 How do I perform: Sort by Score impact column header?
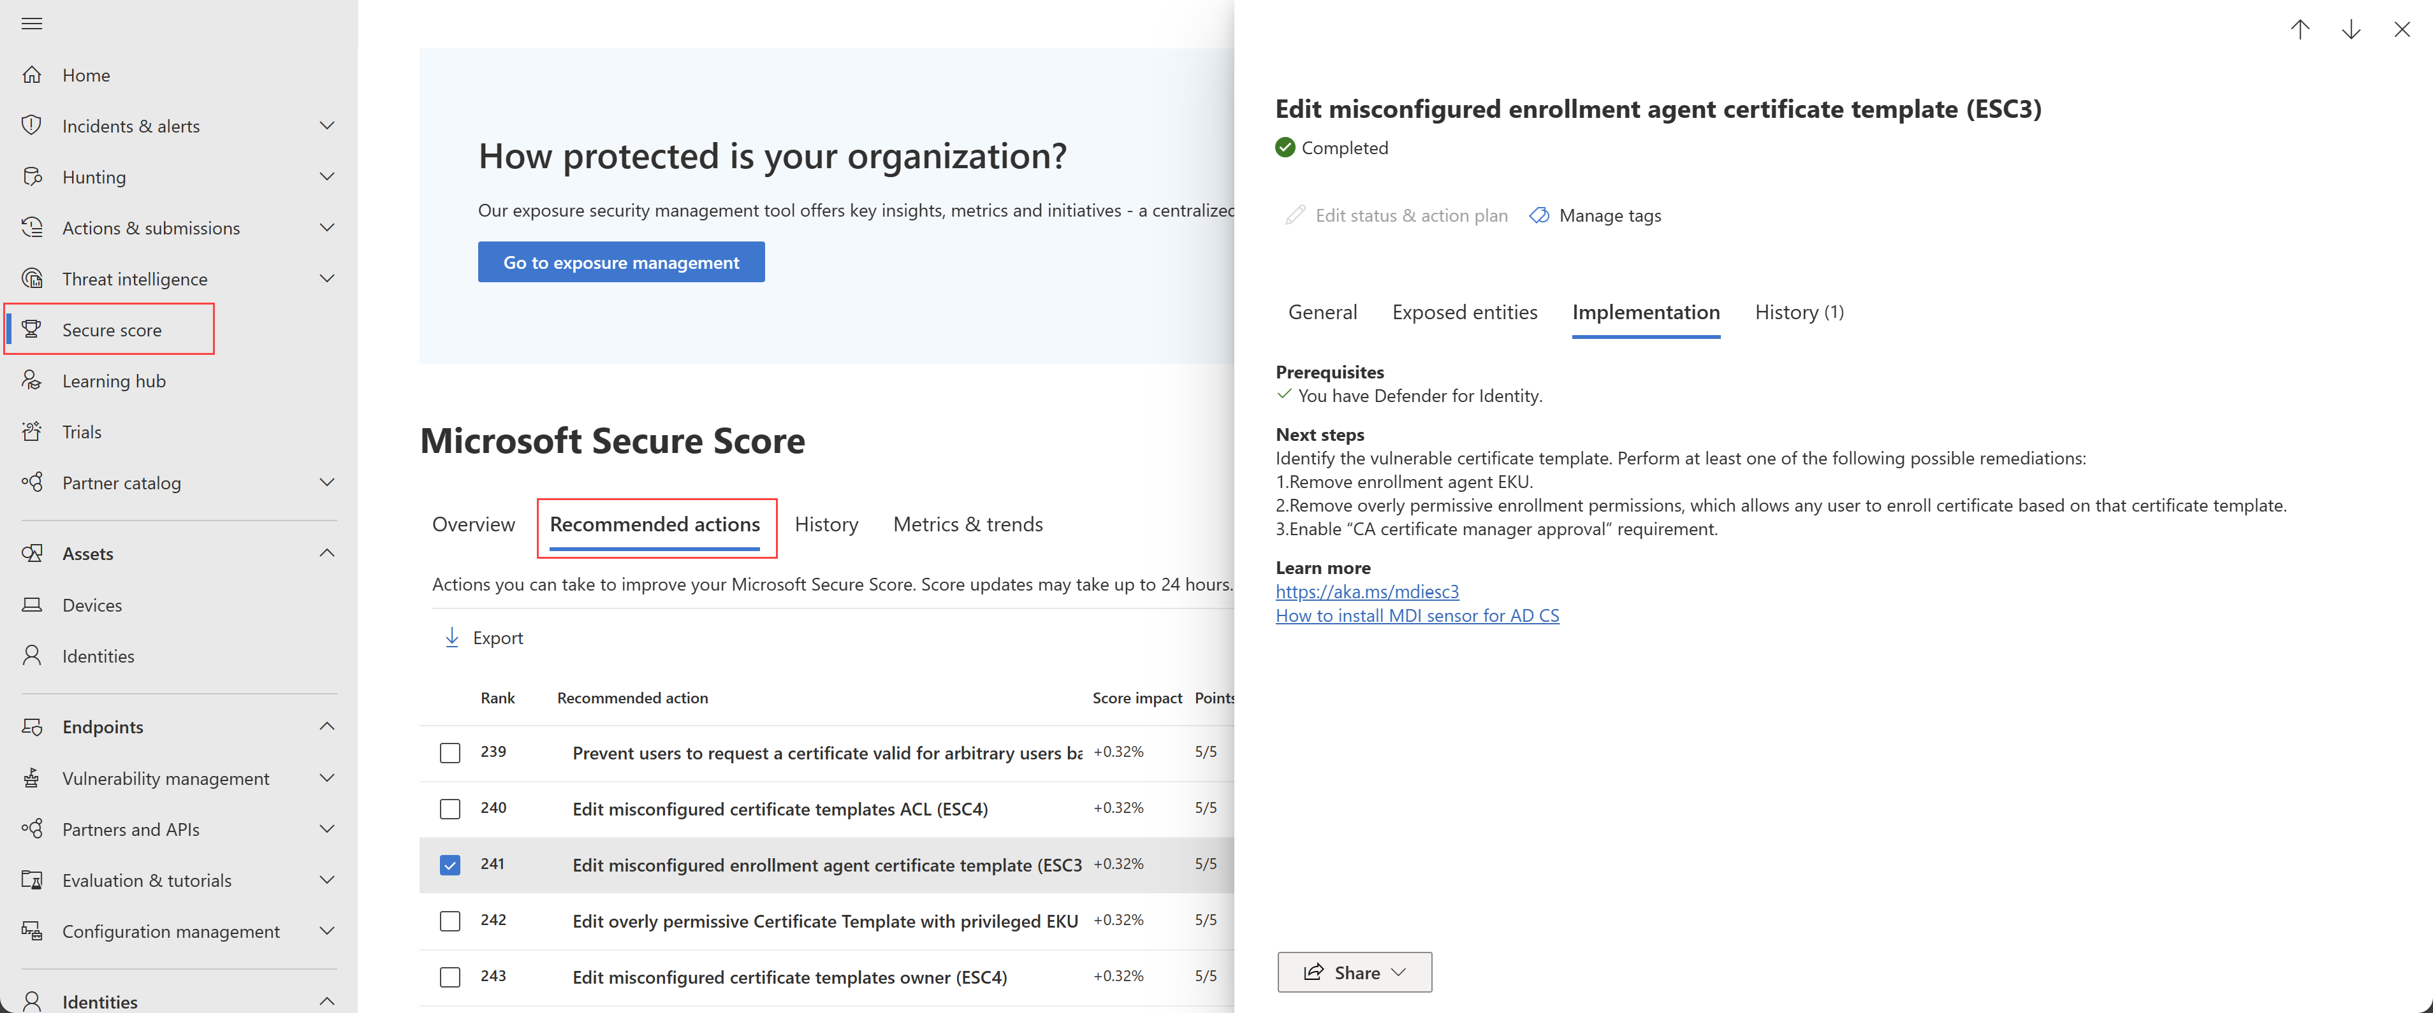[1137, 698]
